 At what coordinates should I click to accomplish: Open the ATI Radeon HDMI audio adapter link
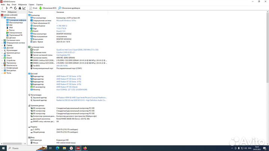click(x=81, y=98)
